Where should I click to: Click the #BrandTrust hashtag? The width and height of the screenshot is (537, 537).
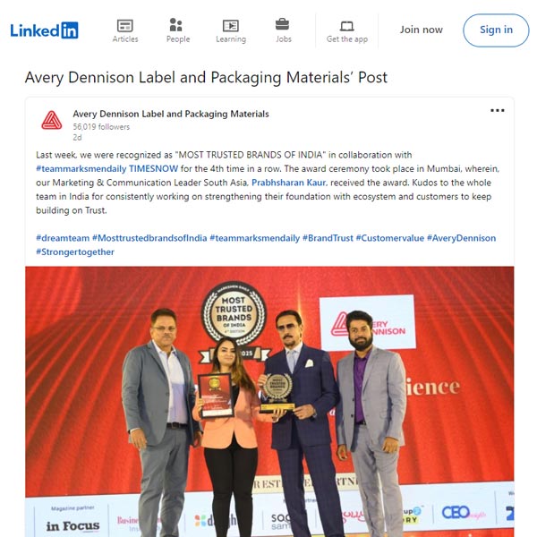pos(328,238)
